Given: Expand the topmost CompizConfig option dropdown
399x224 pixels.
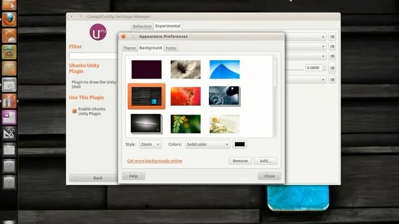Looking at the screenshot, I should tap(323, 37).
